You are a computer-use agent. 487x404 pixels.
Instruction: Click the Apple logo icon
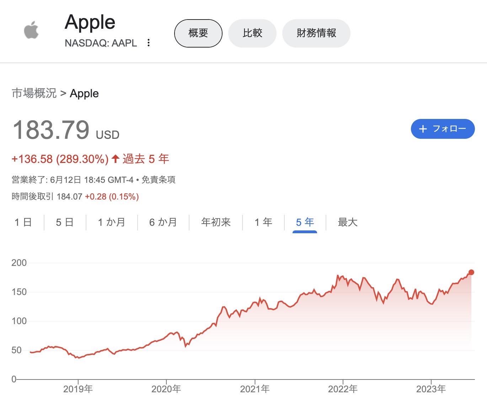coord(31,30)
